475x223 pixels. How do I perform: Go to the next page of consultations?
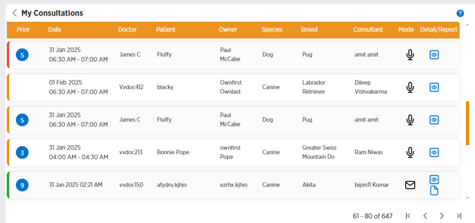coord(442,216)
